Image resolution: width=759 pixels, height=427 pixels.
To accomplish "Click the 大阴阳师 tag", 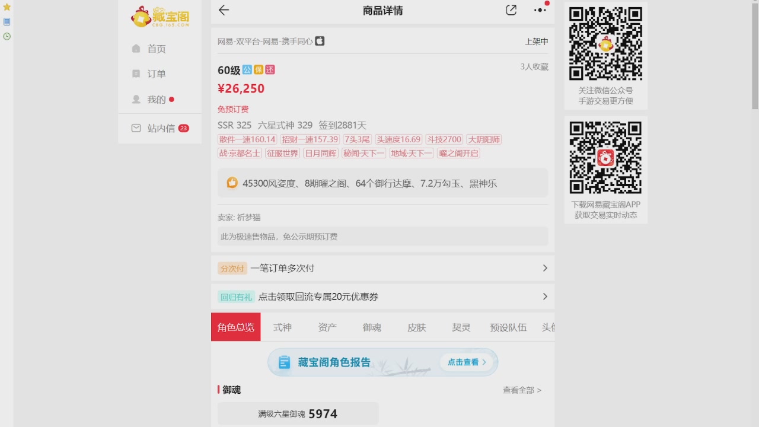I will [x=484, y=139].
